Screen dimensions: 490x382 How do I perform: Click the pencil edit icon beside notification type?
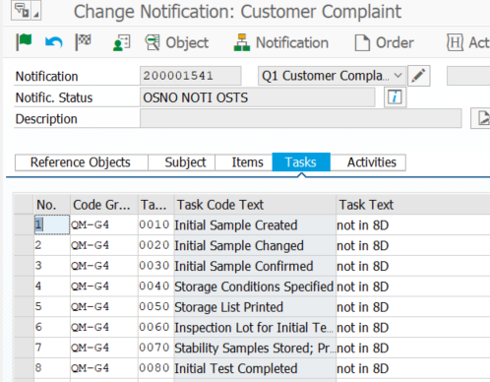point(419,76)
